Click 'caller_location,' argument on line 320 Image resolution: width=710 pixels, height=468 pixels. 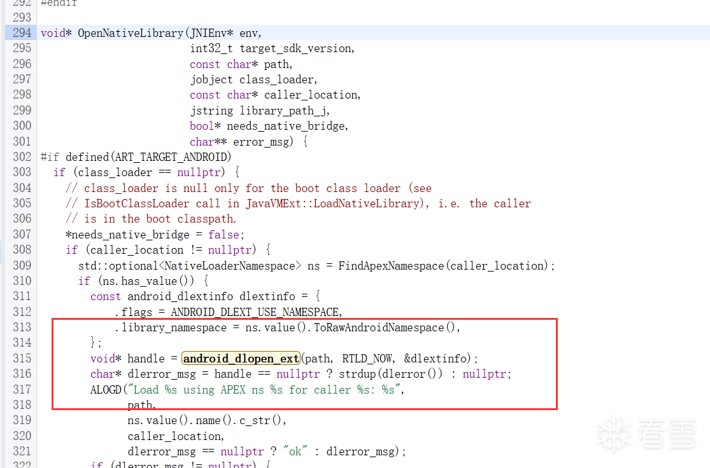pos(176,436)
